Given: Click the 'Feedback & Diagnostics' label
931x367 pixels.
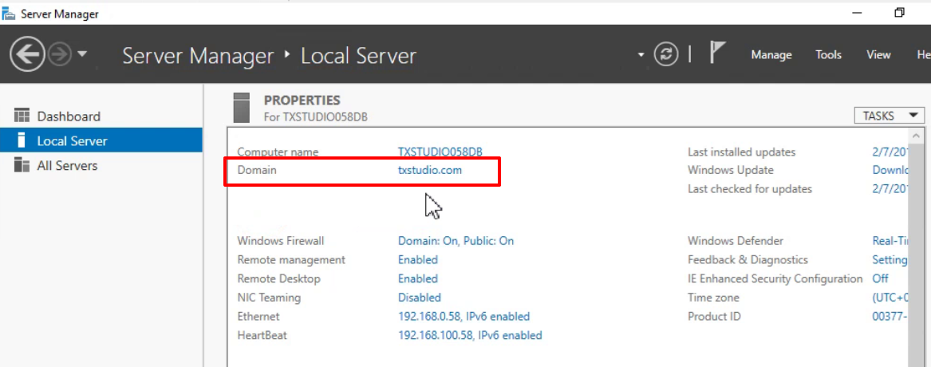Looking at the screenshot, I should click(x=748, y=259).
